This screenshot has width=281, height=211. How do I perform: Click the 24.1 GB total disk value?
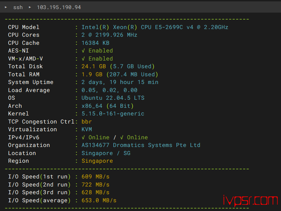tap(94, 66)
